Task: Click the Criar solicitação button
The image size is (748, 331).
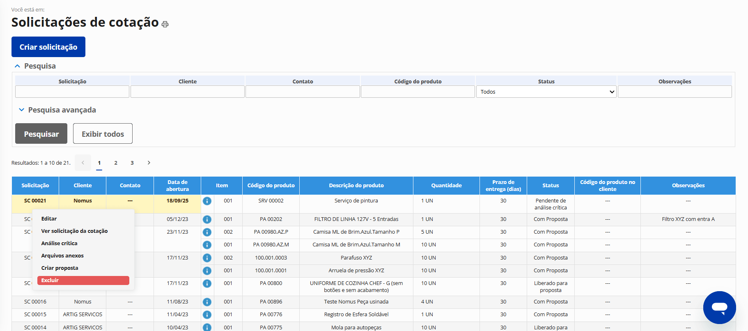Action: point(48,47)
